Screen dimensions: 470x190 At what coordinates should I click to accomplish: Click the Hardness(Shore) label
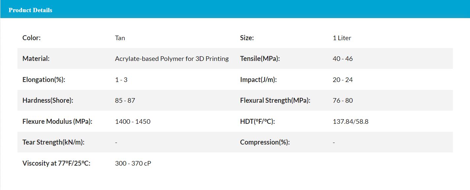coord(48,100)
